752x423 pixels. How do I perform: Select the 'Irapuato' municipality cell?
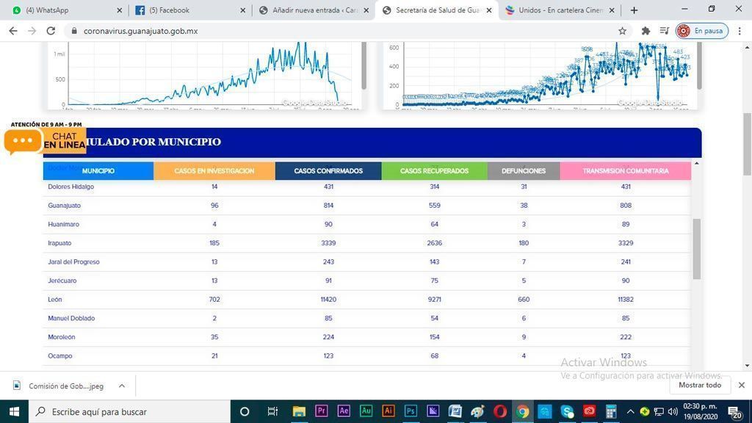click(x=59, y=242)
